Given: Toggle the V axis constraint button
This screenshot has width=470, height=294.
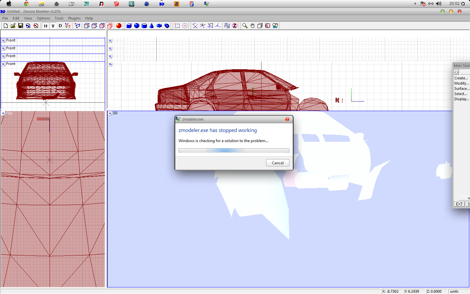Looking at the screenshot, I should tap(53, 26).
